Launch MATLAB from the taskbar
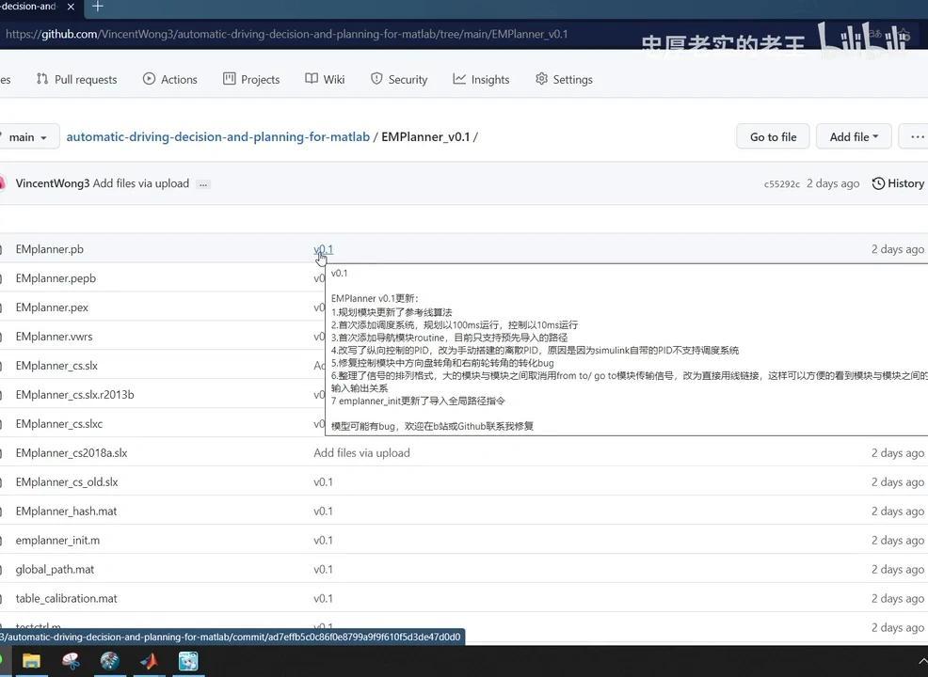Image resolution: width=928 pixels, height=677 pixels. pos(148,661)
